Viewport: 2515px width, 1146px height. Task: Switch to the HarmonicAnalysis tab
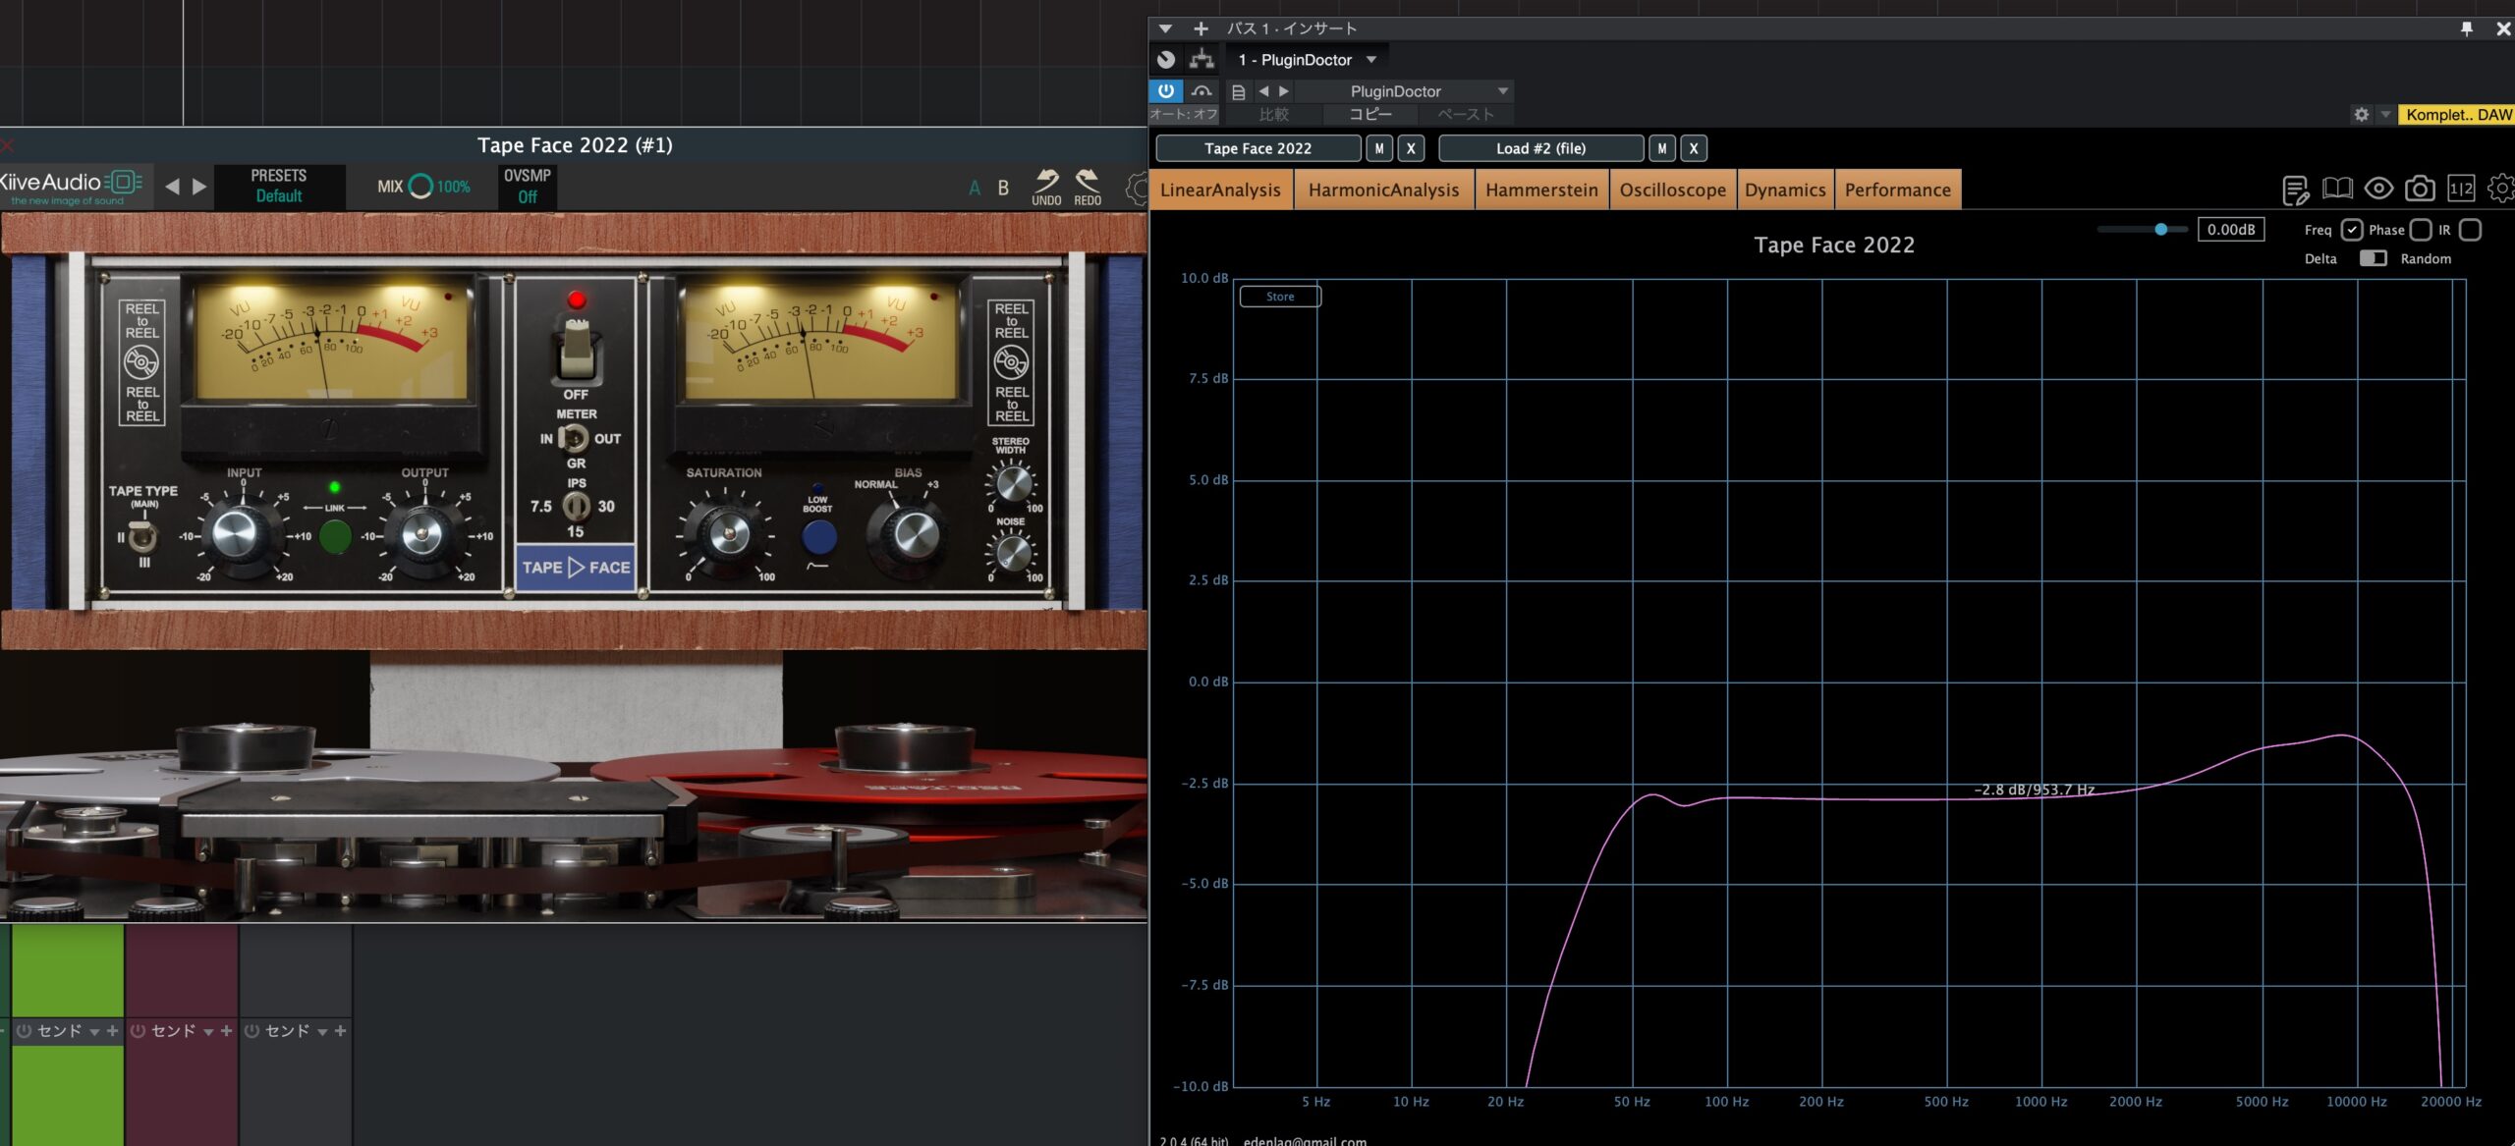tap(1382, 190)
